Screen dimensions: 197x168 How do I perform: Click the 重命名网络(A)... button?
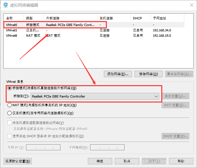coord(179,74)
